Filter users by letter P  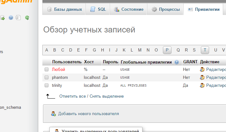pyautogui.click(x=167, y=50)
